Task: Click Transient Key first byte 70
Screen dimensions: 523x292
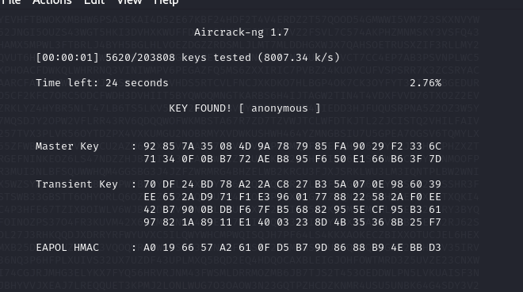Action: (x=150, y=184)
